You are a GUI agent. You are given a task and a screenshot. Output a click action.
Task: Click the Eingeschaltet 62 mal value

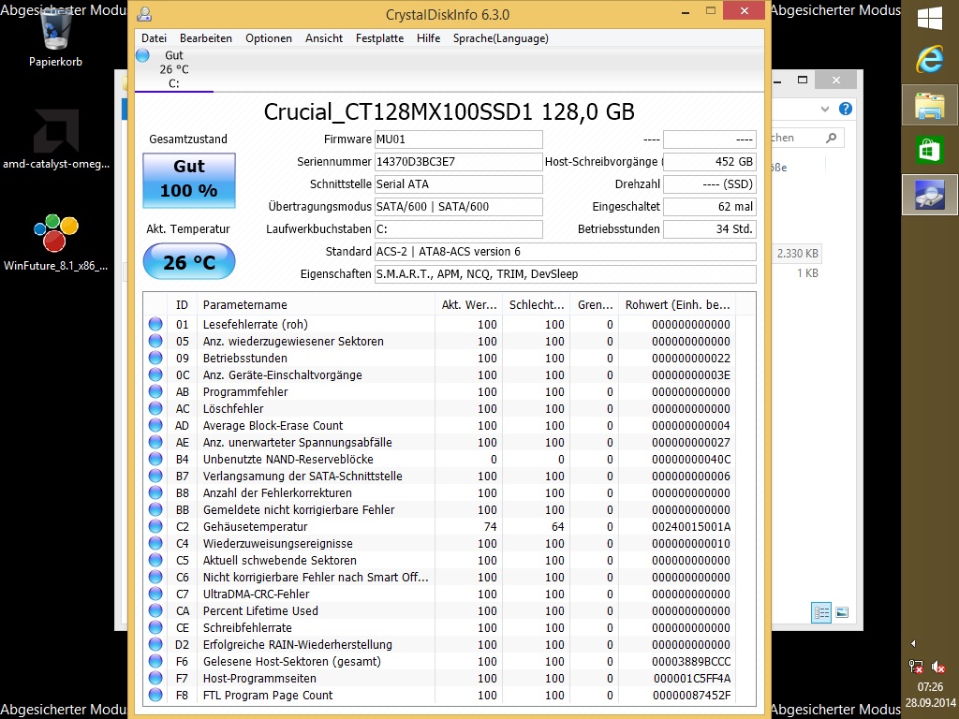[710, 207]
